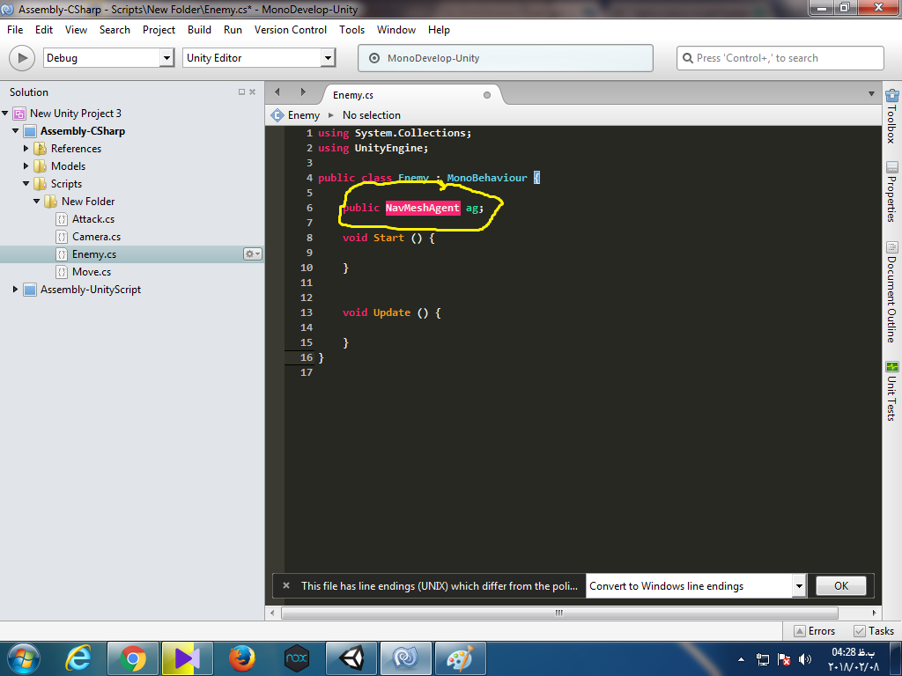The height and width of the screenshot is (676, 902).
Task: Switch to the Enemy.cs tab
Action: (x=353, y=95)
